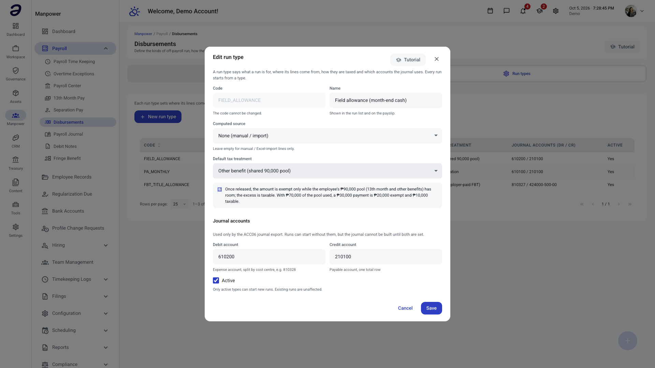655x368 pixels.
Task: Open the top bar settings gear
Action: click(556, 11)
